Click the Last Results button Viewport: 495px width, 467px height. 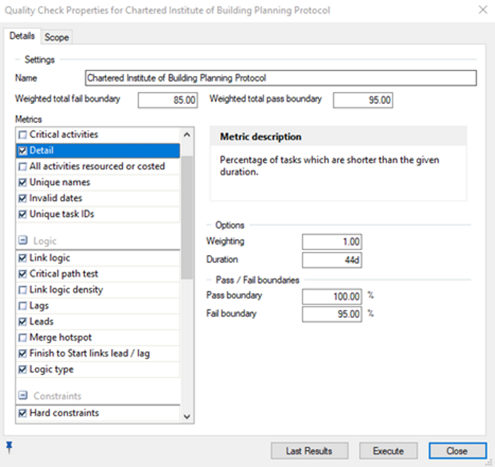(310, 451)
